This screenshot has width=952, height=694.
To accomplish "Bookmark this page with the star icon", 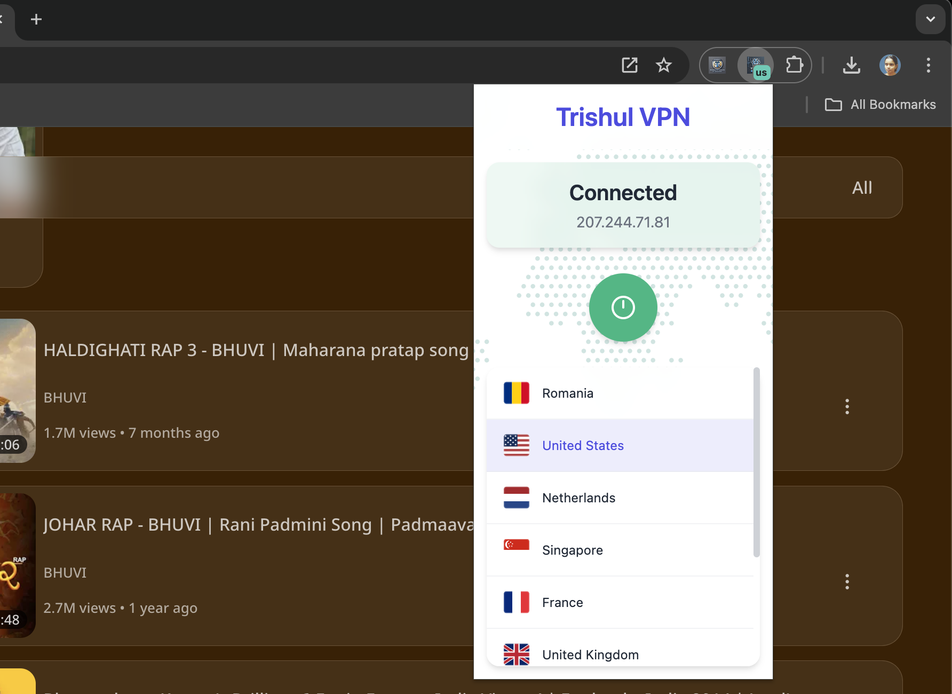I will [663, 65].
